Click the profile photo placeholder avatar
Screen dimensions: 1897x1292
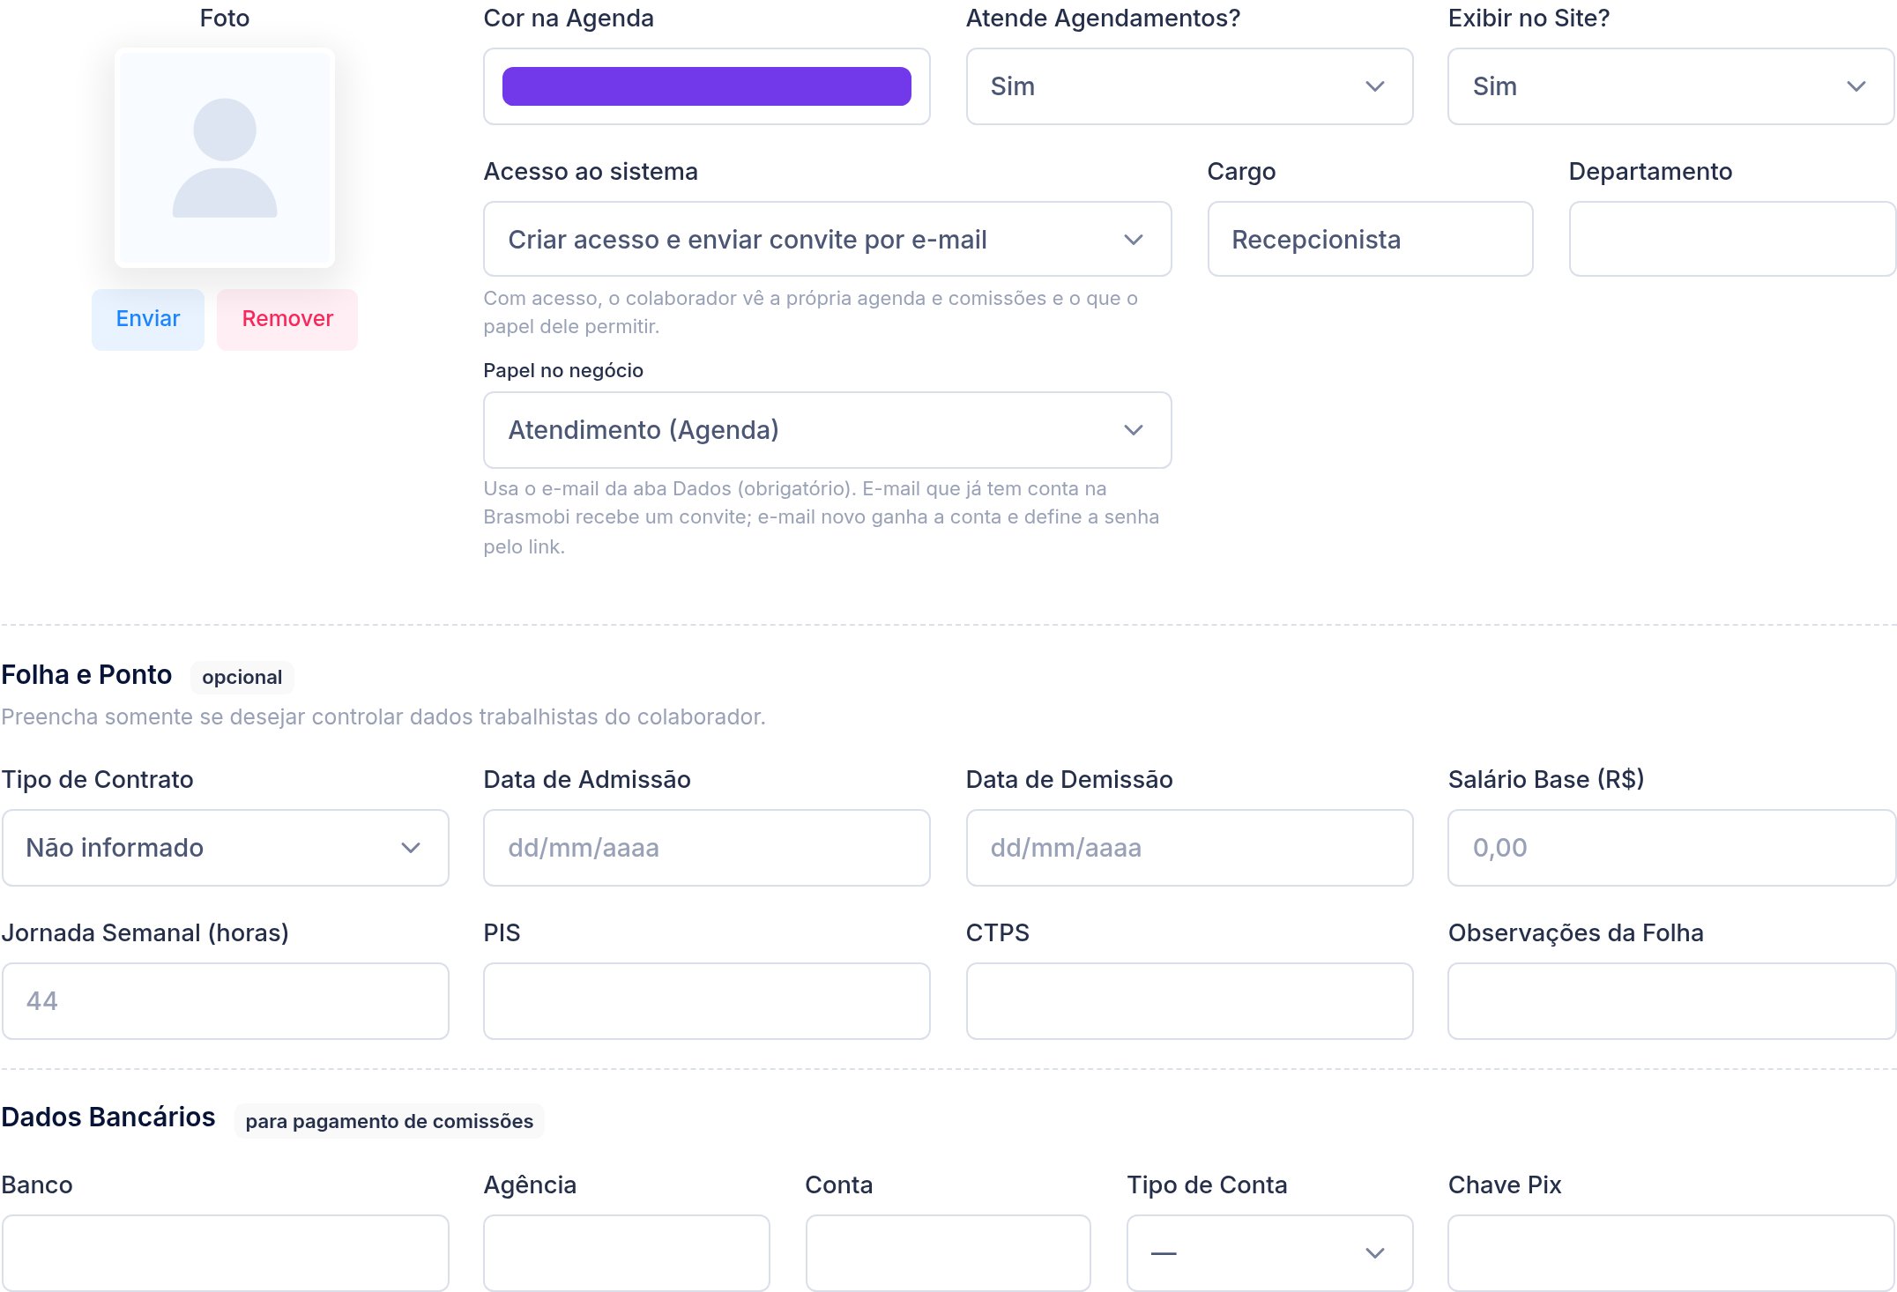(x=225, y=158)
